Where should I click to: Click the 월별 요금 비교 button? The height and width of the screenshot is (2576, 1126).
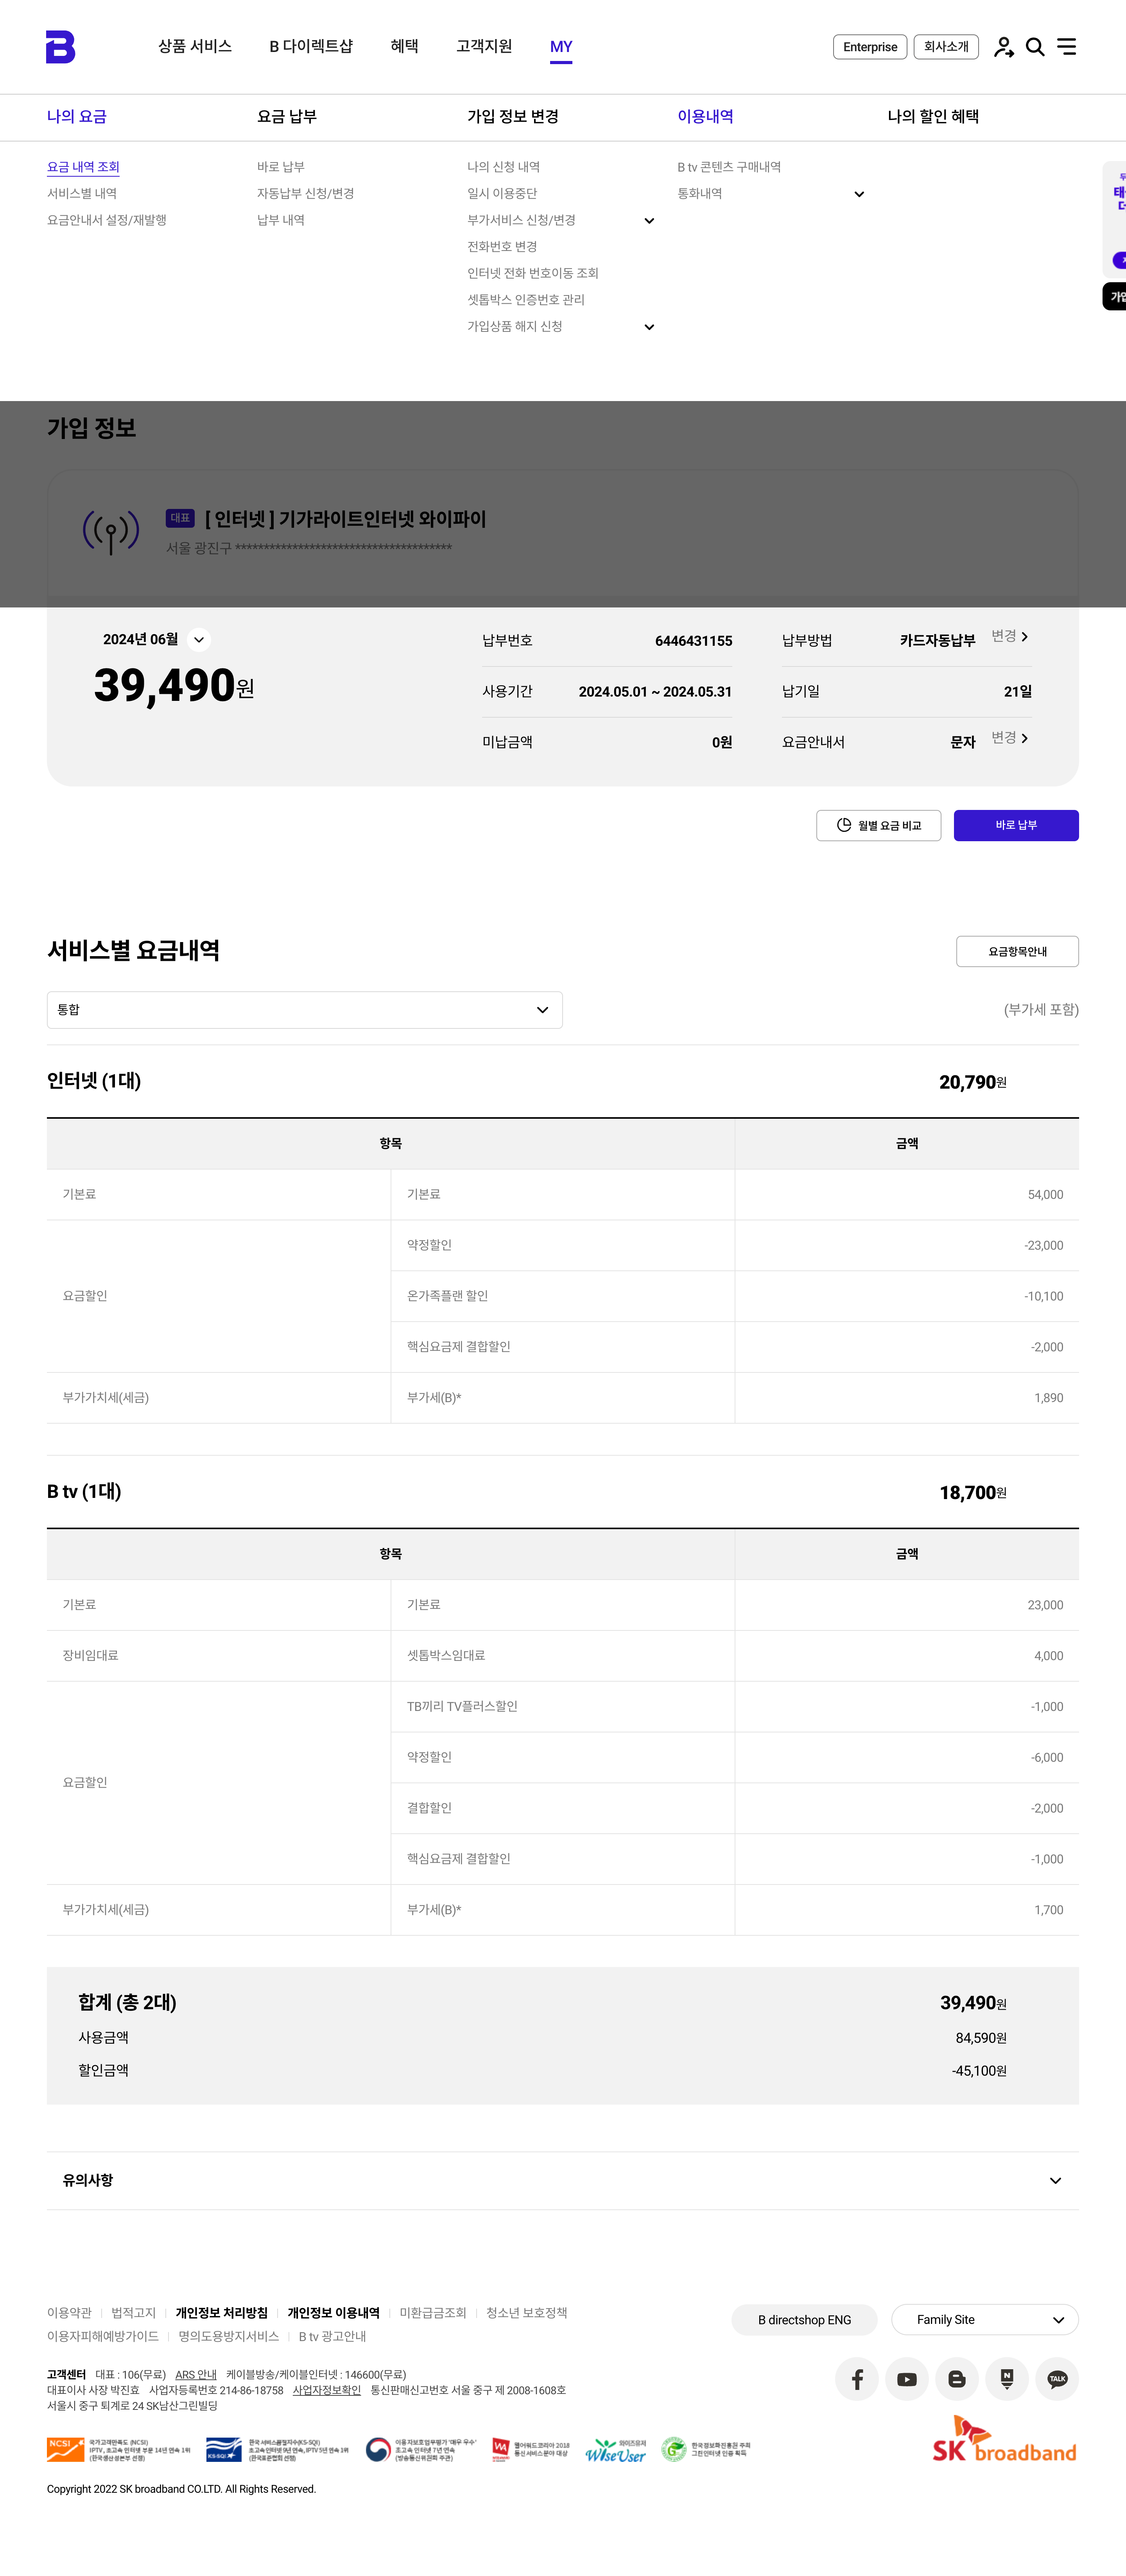878,825
